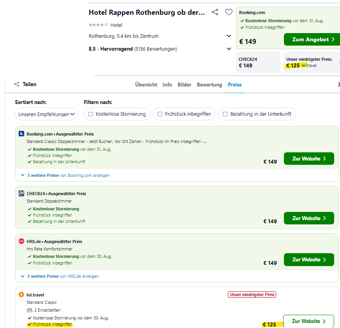
Task: Enable Kostenlose Stornierung filter checkbox
Action: (x=91, y=114)
